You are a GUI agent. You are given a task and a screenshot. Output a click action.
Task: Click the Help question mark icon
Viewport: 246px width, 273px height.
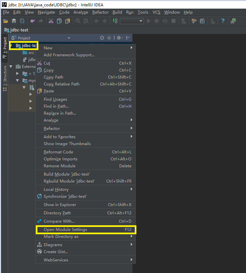[x=223, y=21]
